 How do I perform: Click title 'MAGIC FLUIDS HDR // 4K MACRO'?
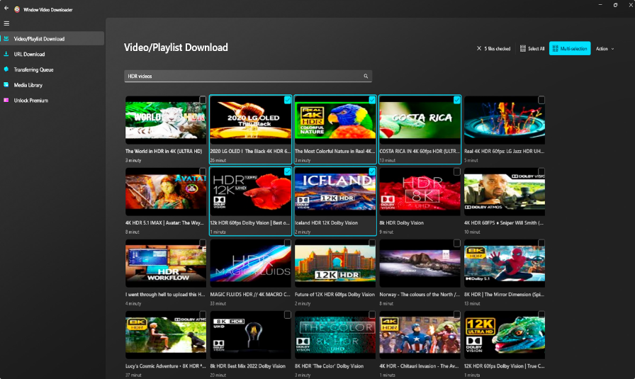click(250, 295)
